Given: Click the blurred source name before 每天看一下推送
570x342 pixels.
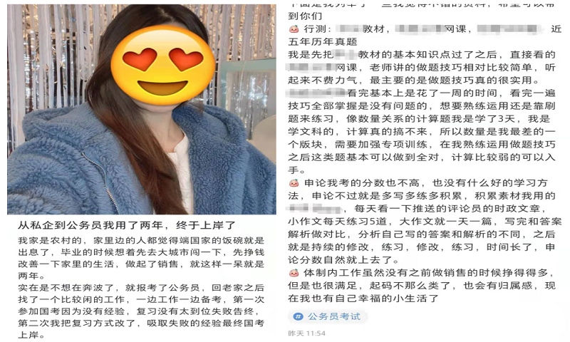Looking at the screenshot, I should coord(315,209).
